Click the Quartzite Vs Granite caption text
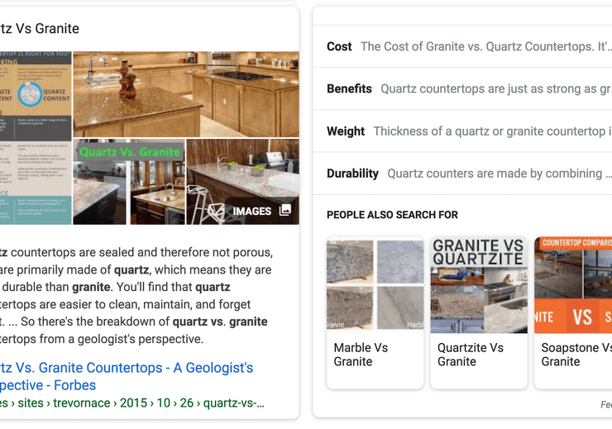 point(471,355)
